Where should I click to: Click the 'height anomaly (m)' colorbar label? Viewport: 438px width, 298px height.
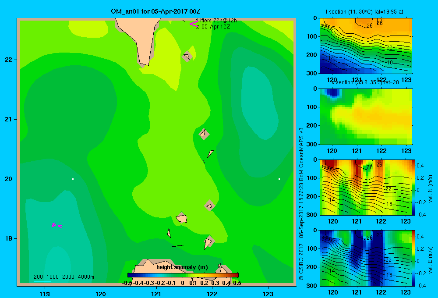(182, 267)
